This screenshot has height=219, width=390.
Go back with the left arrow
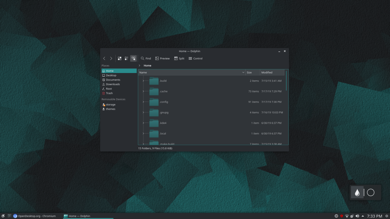tap(104, 58)
